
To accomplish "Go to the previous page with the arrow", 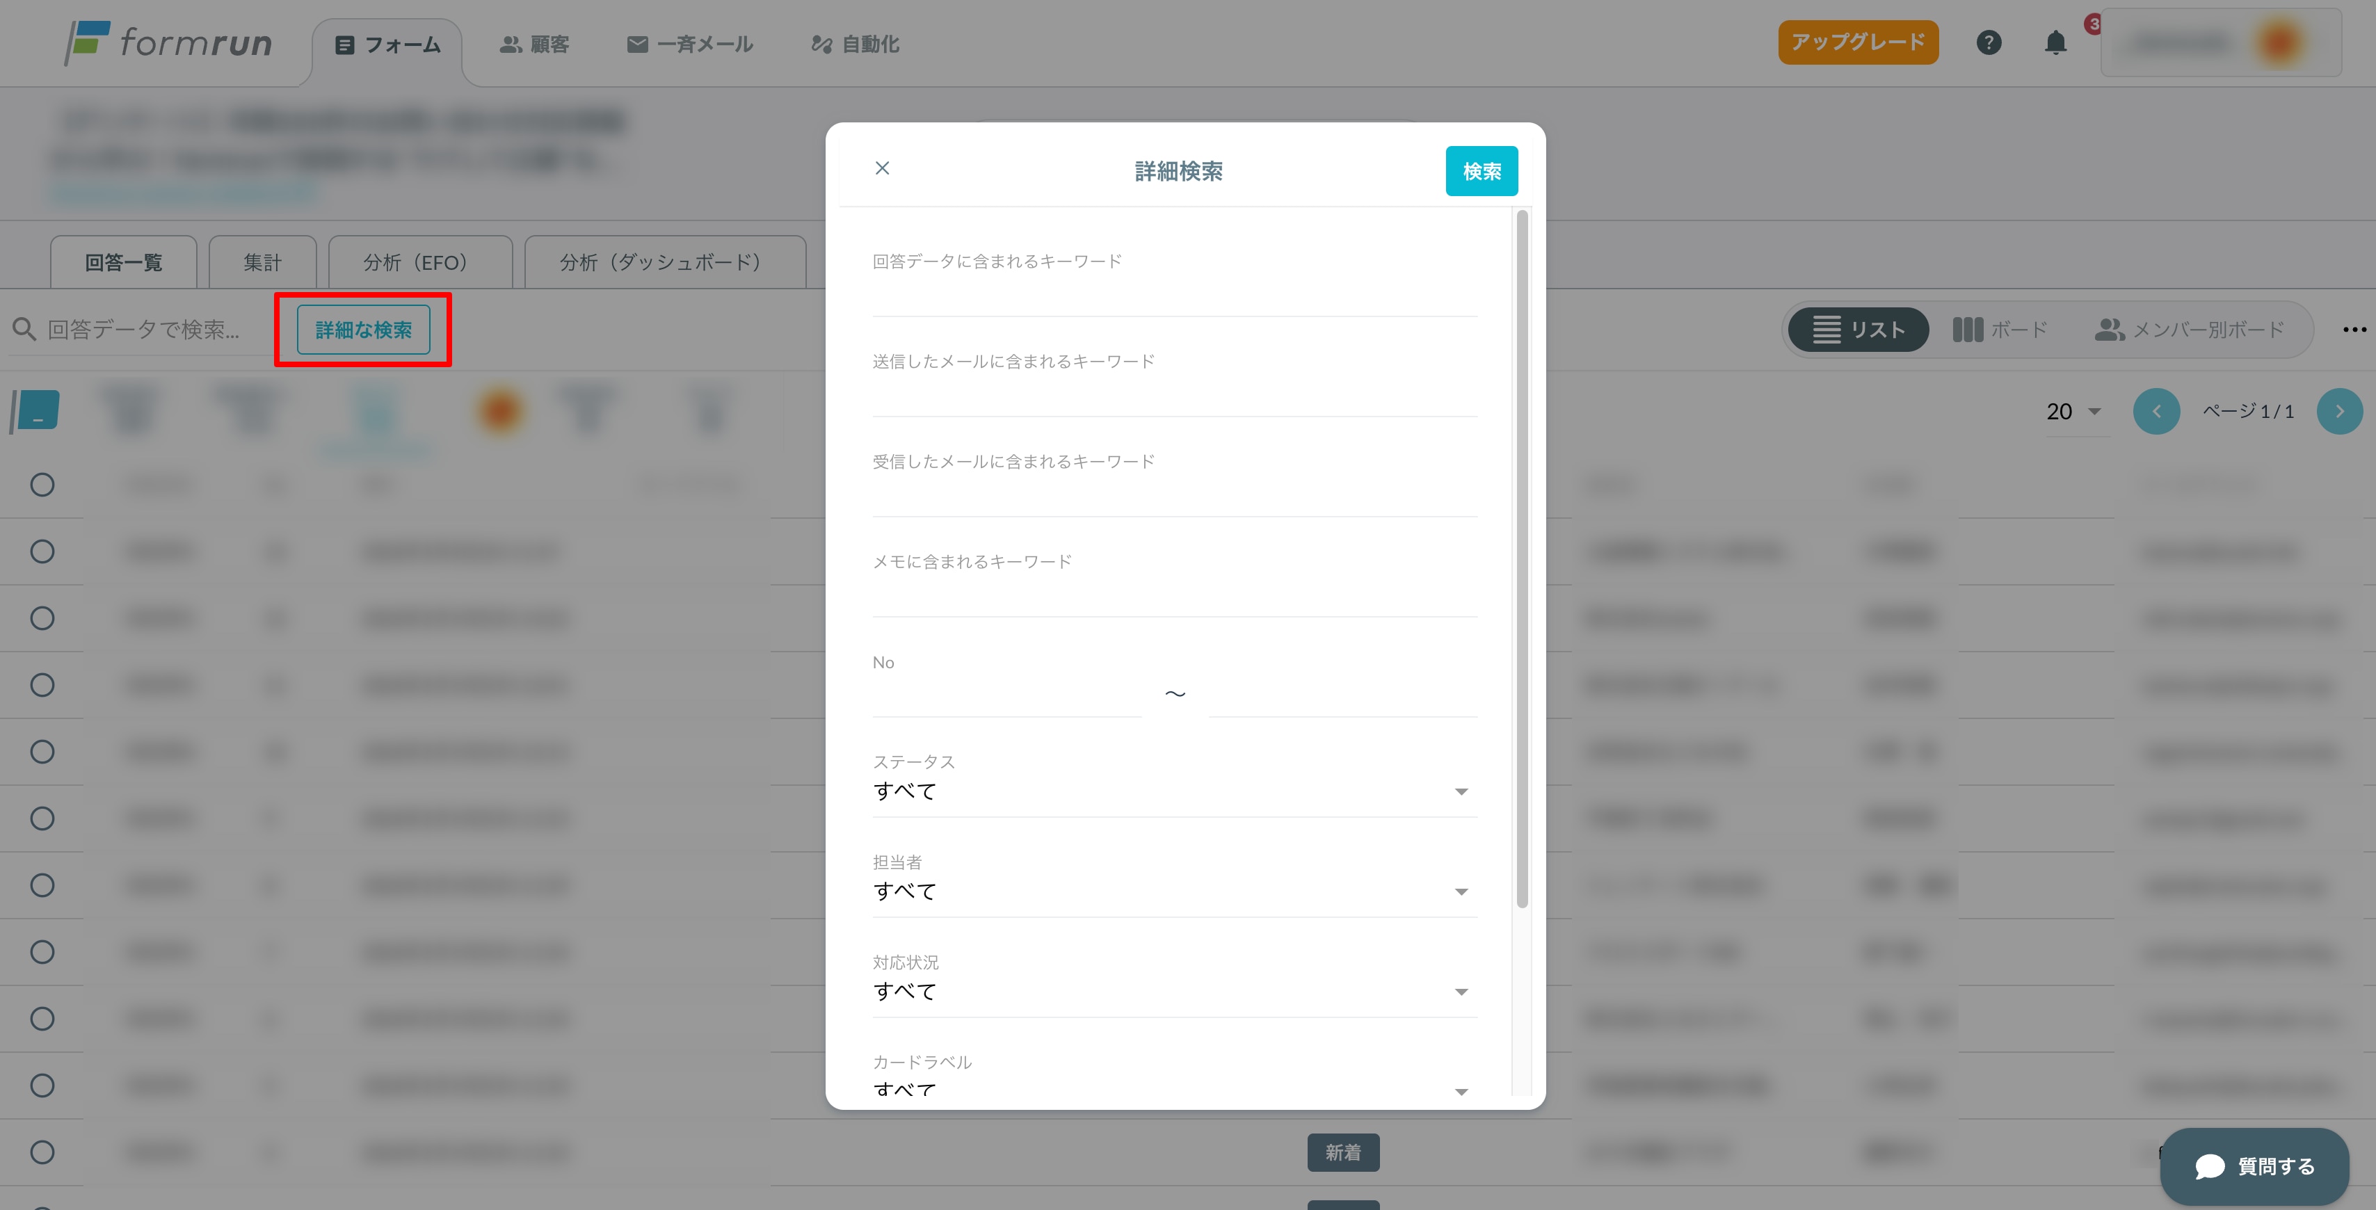I will [2156, 411].
